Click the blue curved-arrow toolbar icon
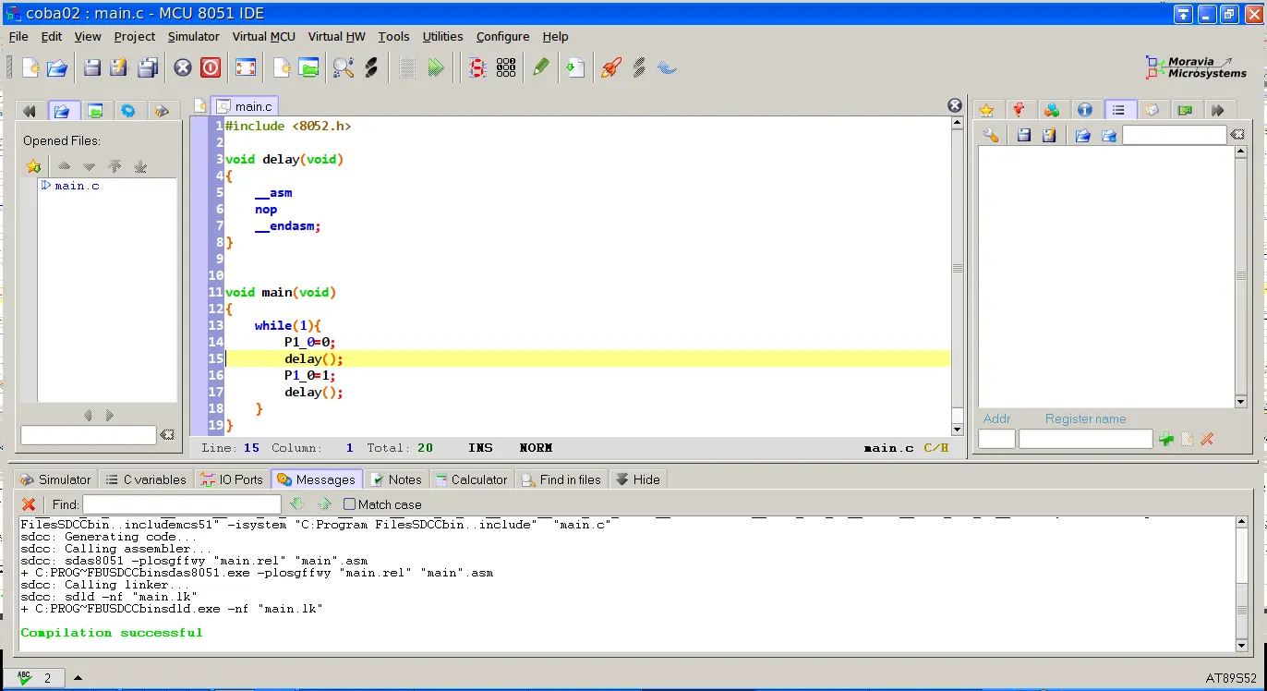This screenshot has width=1267, height=691. coord(667,67)
